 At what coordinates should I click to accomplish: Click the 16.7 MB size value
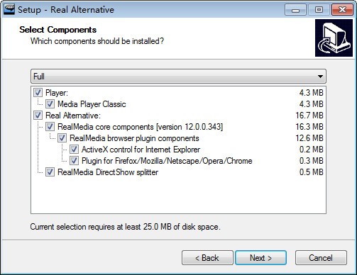(309, 116)
